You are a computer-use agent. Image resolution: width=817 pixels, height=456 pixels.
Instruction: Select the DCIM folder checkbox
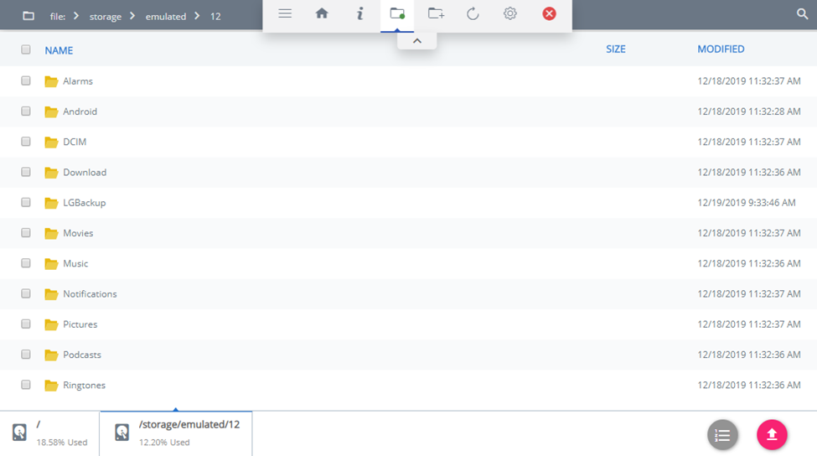tap(26, 142)
